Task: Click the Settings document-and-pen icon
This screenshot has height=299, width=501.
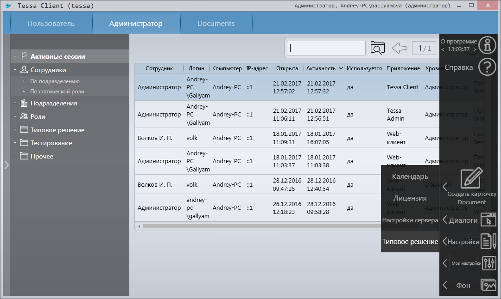Action: point(488,241)
